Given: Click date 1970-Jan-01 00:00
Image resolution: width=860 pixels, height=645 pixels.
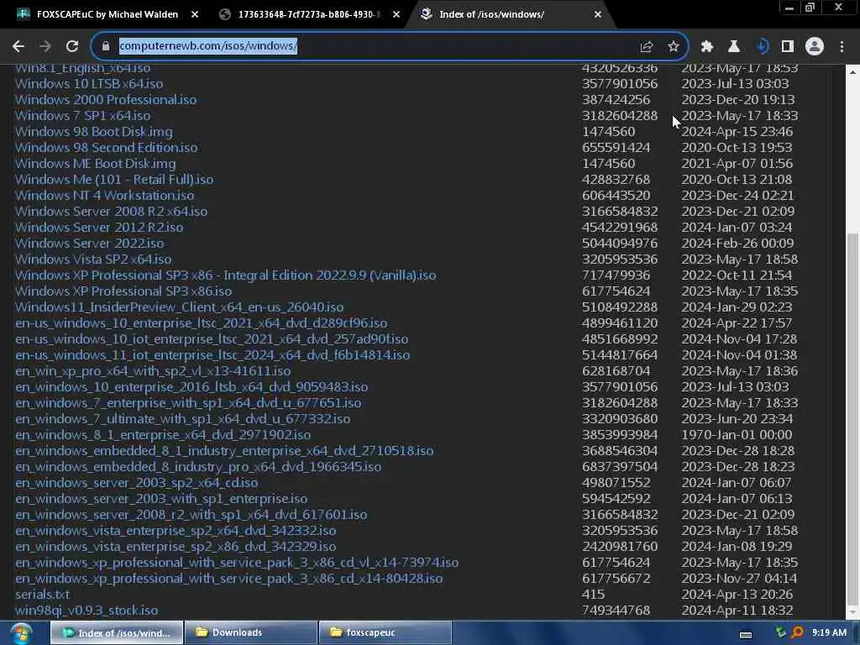Looking at the screenshot, I should tap(737, 434).
